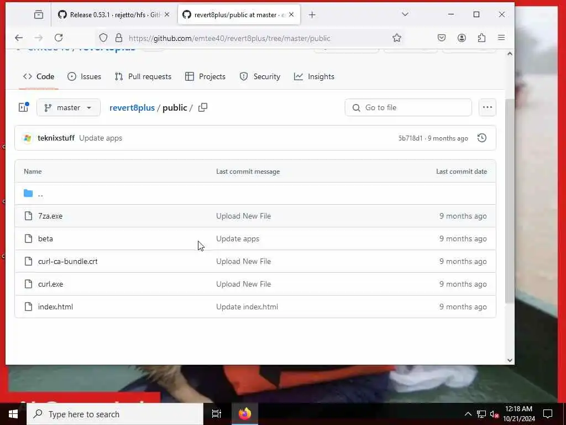566x425 pixels.
Task: Click the forward navigation arrow
Action: (x=39, y=38)
